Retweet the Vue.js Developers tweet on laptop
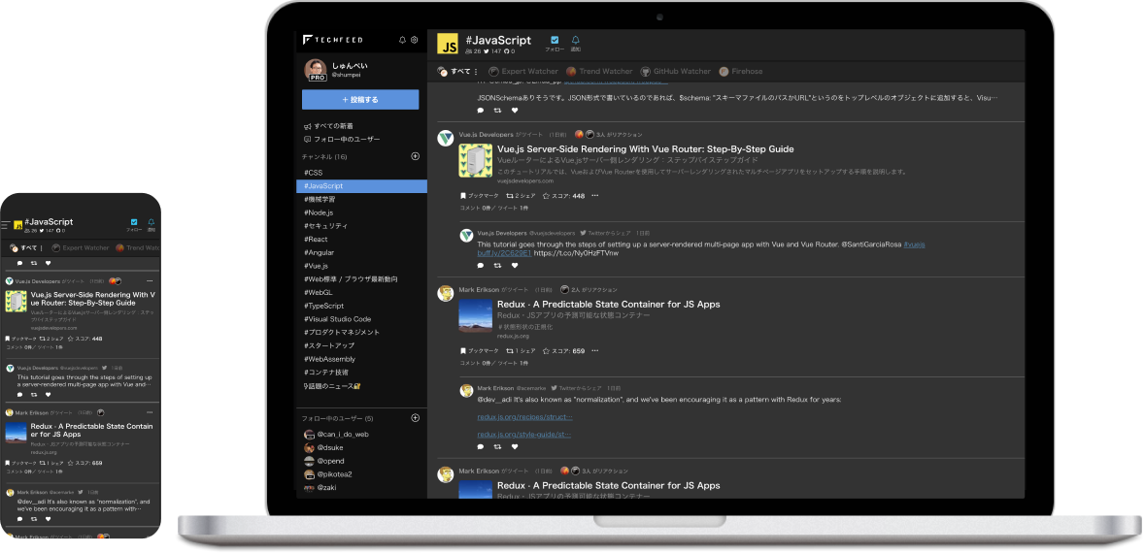The image size is (1145, 553). (x=497, y=266)
